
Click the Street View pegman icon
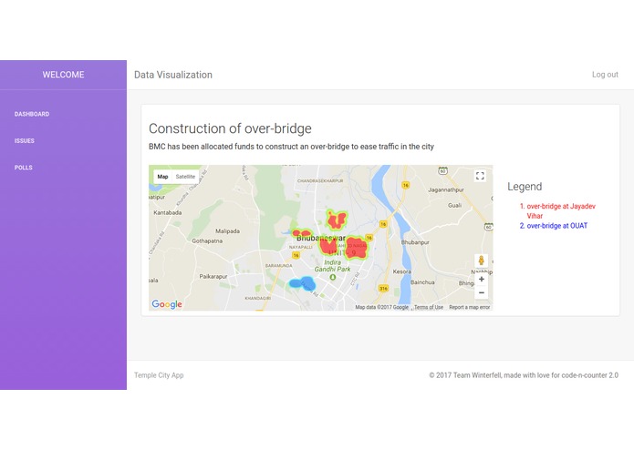[x=481, y=261]
